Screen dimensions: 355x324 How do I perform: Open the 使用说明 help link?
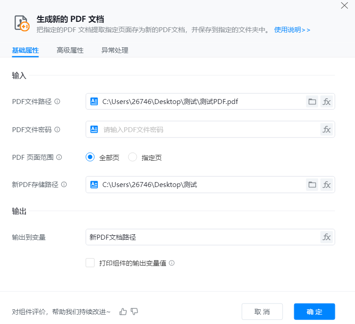(292, 30)
